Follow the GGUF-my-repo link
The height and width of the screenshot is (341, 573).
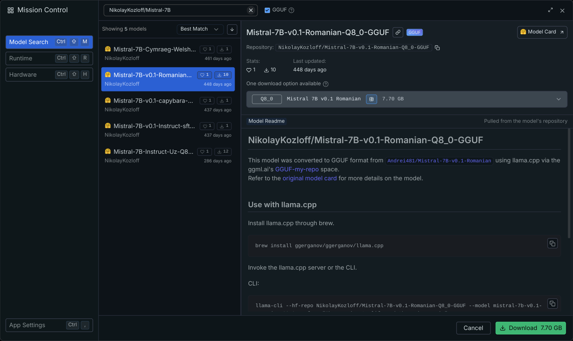coord(297,169)
